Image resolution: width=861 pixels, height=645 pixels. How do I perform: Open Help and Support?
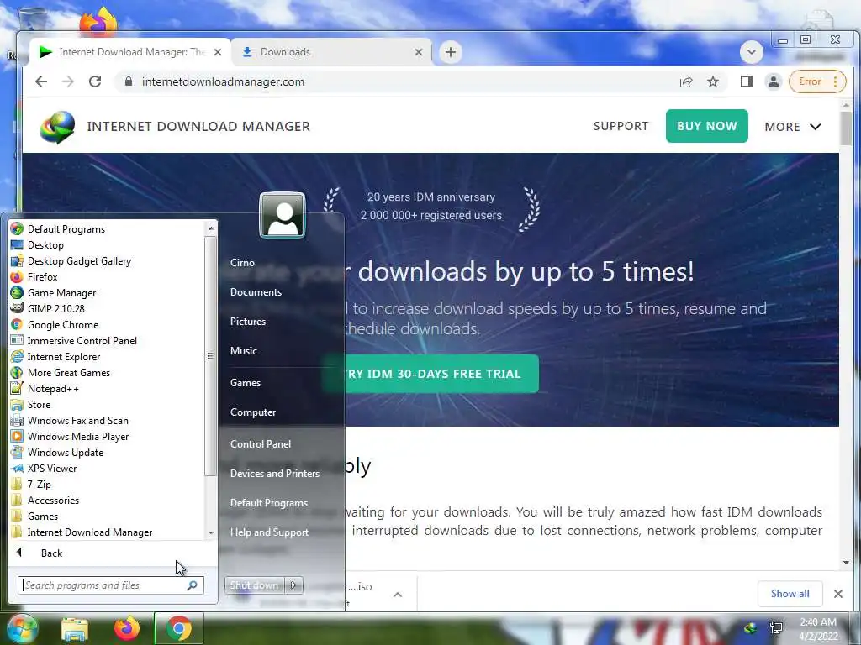pyautogui.click(x=270, y=532)
